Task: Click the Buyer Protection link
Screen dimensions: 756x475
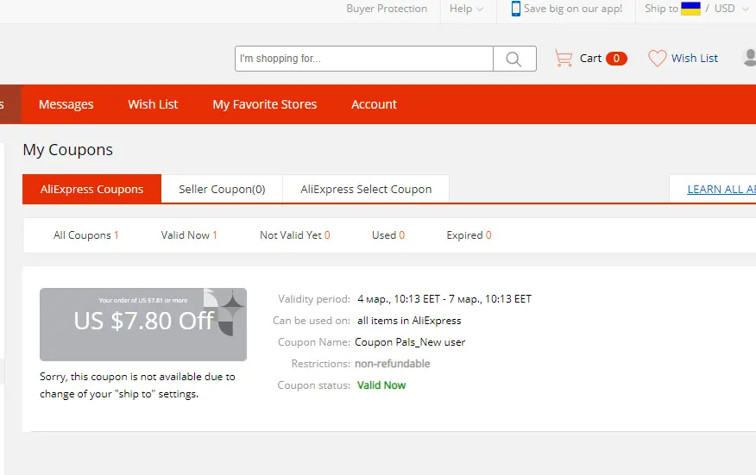Action: click(387, 9)
